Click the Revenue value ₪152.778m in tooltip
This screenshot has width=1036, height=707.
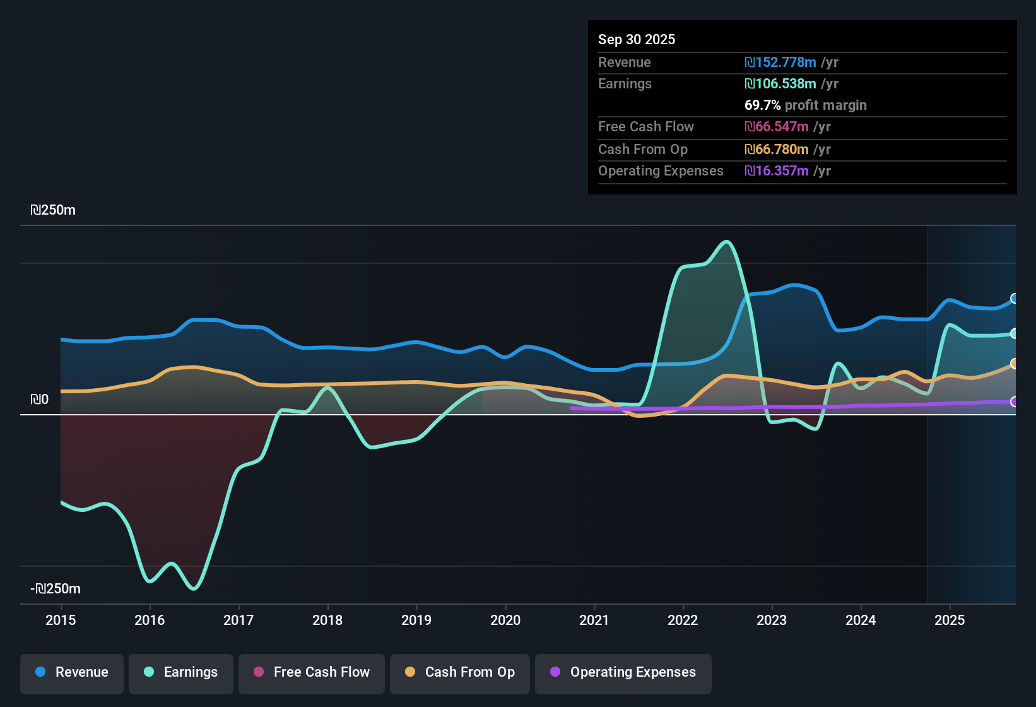pos(779,62)
